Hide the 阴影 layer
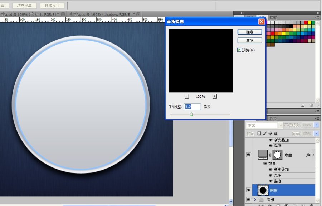Image resolution: width=322 pixels, height=206 pixels. [248, 190]
